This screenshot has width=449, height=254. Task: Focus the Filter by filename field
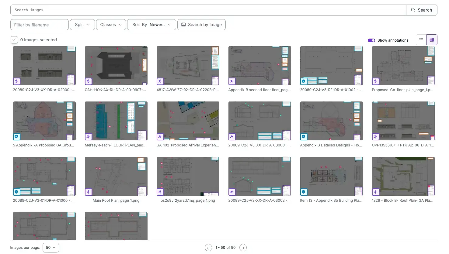tap(40, 25)
